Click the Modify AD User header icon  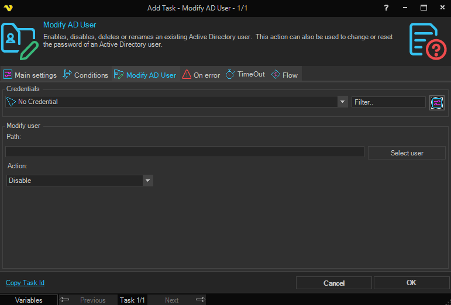[x=20, y=41]
